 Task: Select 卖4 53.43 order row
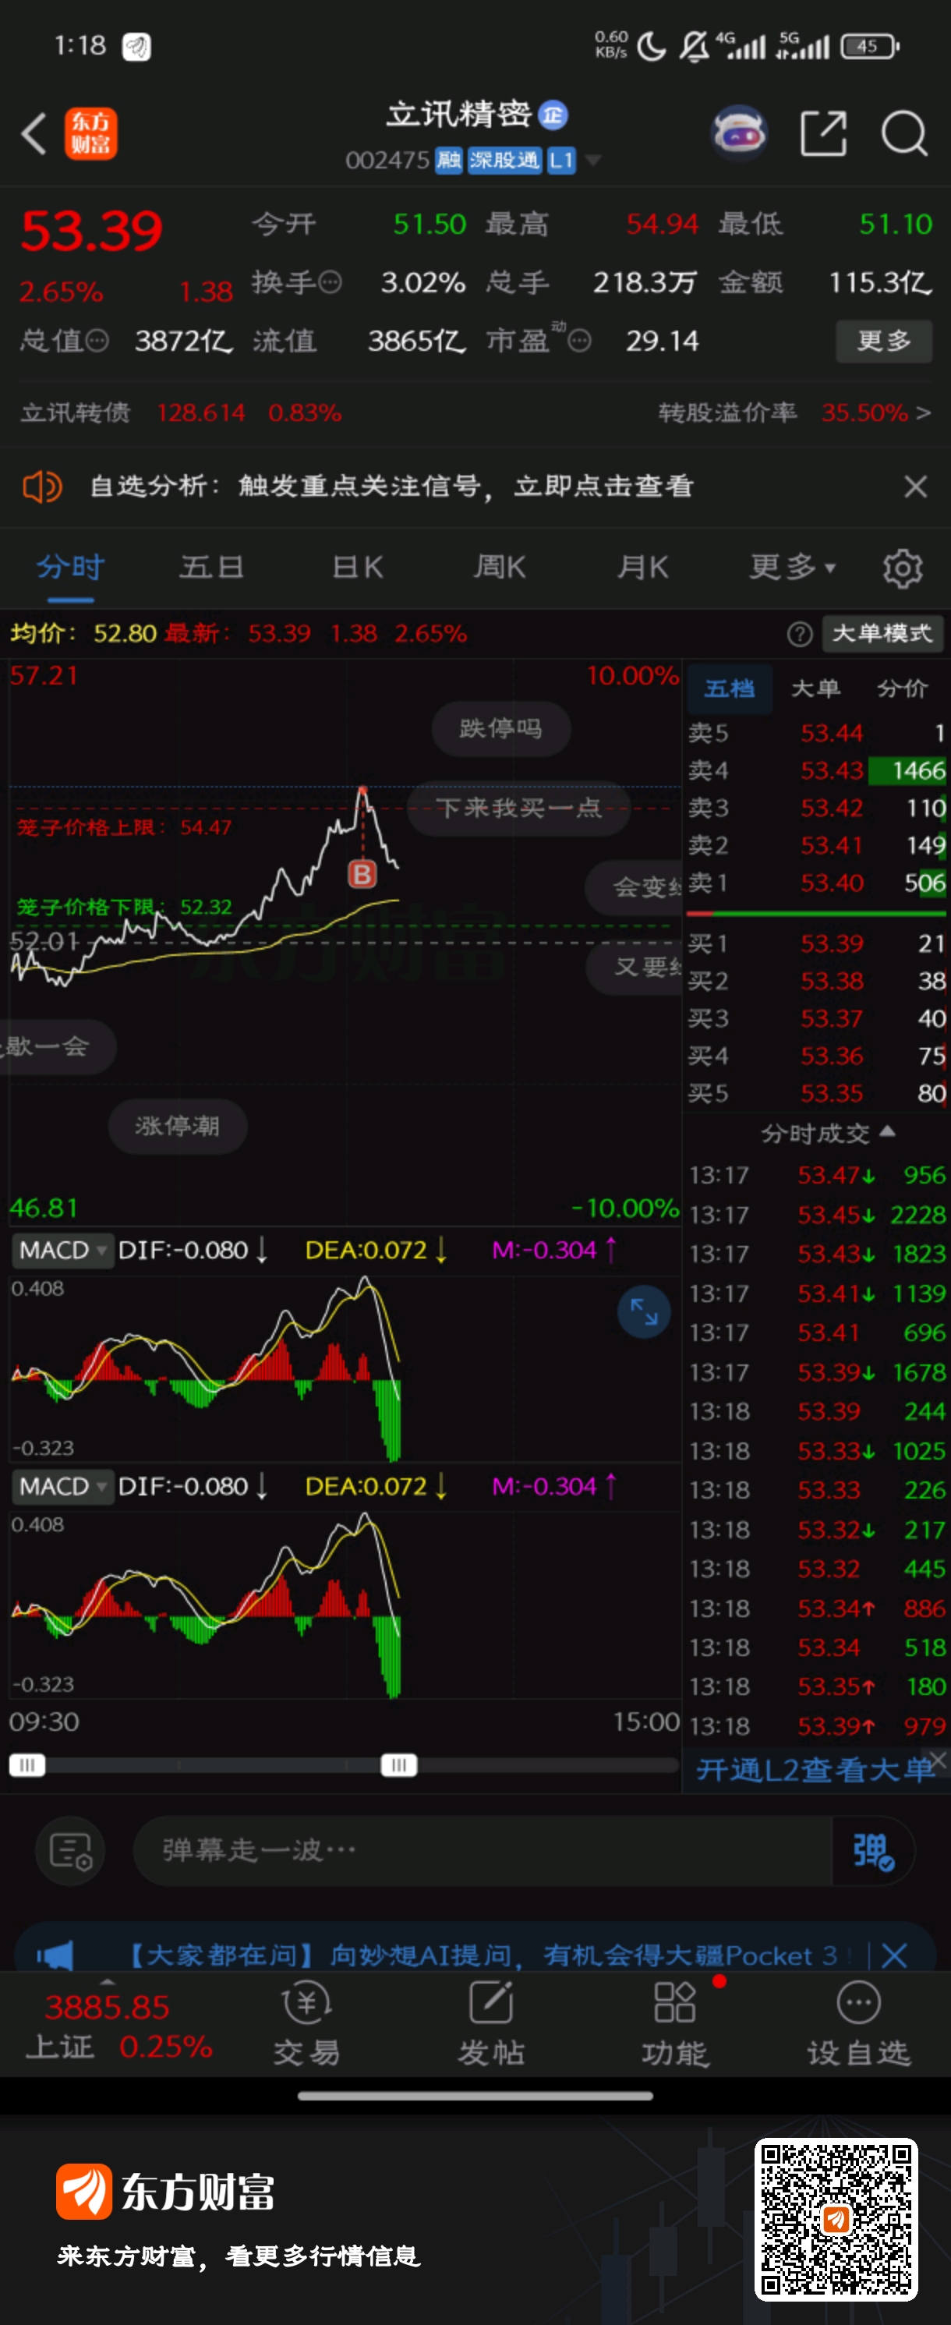tap(817, 770)
